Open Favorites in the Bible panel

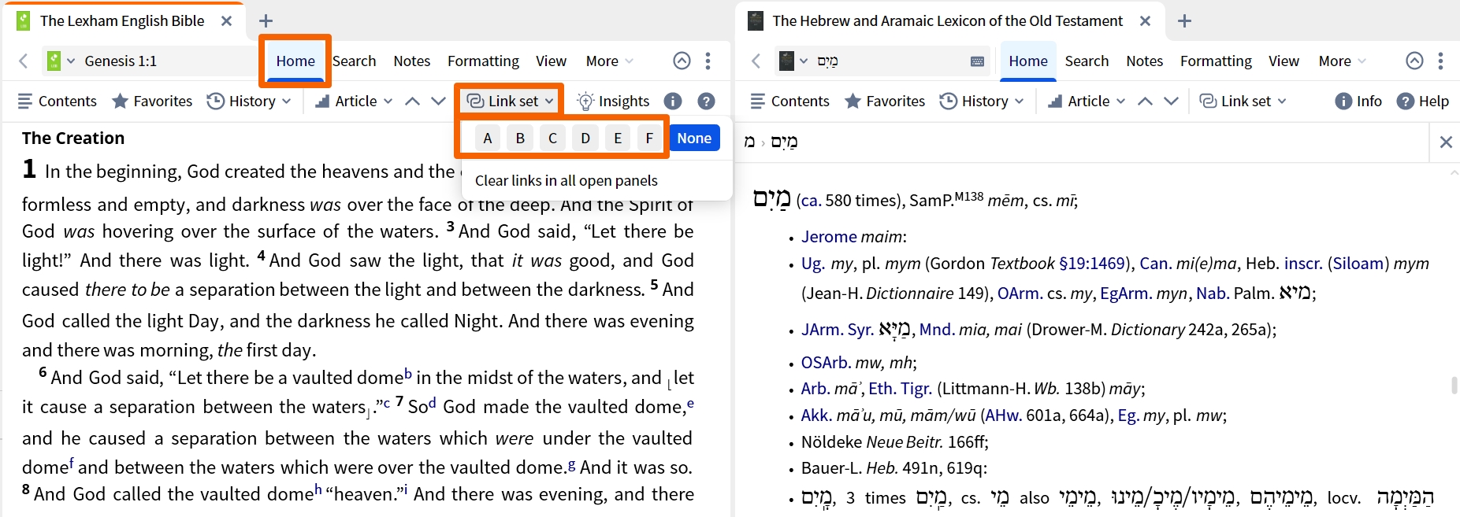pyautogui.click(x=152, y=101)
